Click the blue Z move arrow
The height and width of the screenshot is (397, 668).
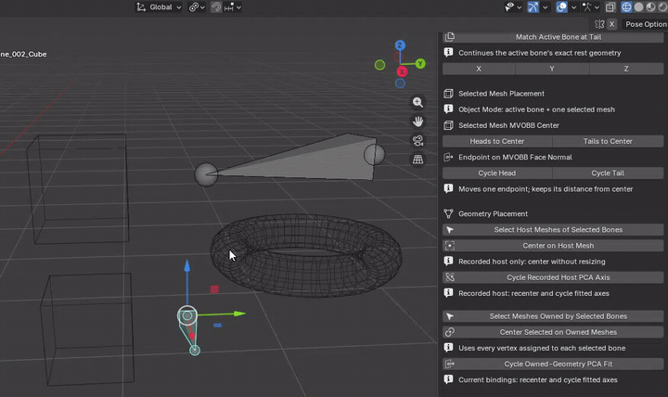[x=187, y=265]
